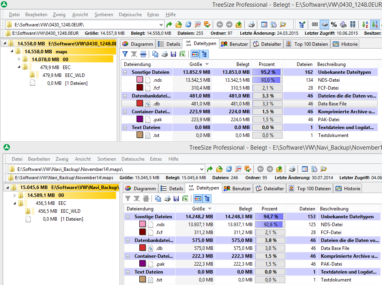Screen dimensions: 382x285
Task: Click the printer icon in top Dateitypen toolbar
Action: (165, 54)
